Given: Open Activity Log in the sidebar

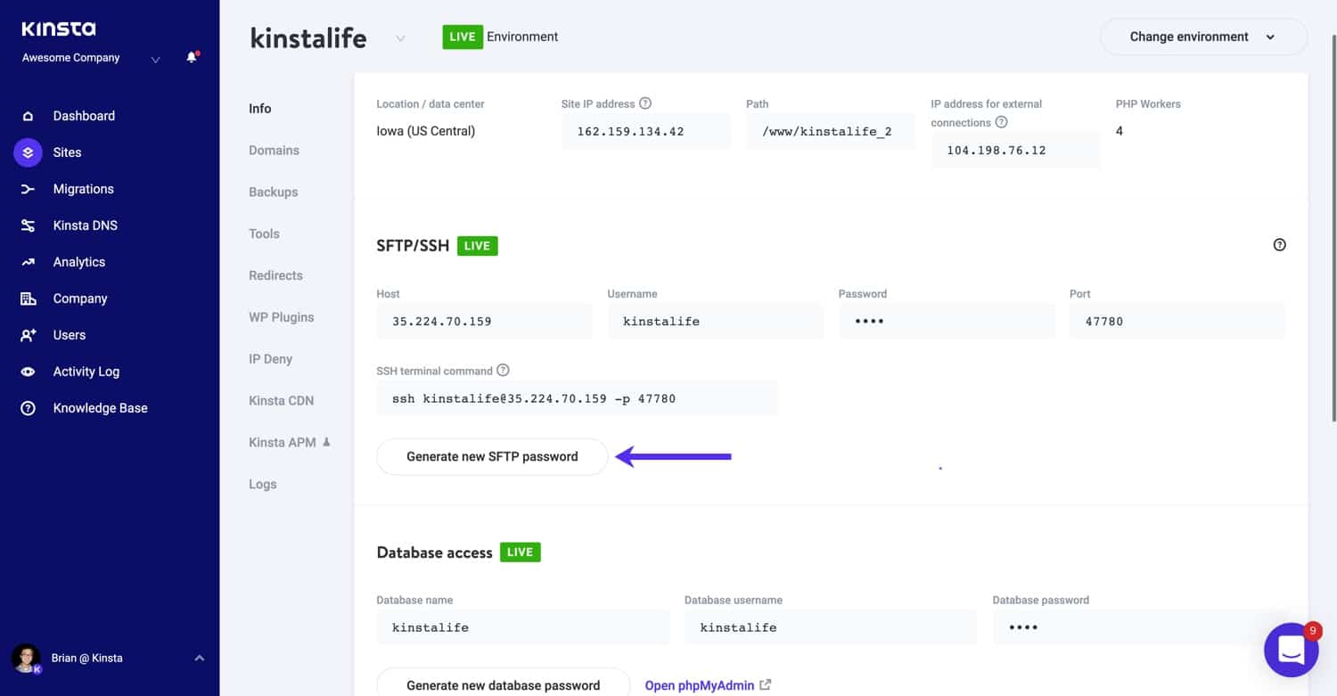Looking at the screenshot, I should point(86,372).
